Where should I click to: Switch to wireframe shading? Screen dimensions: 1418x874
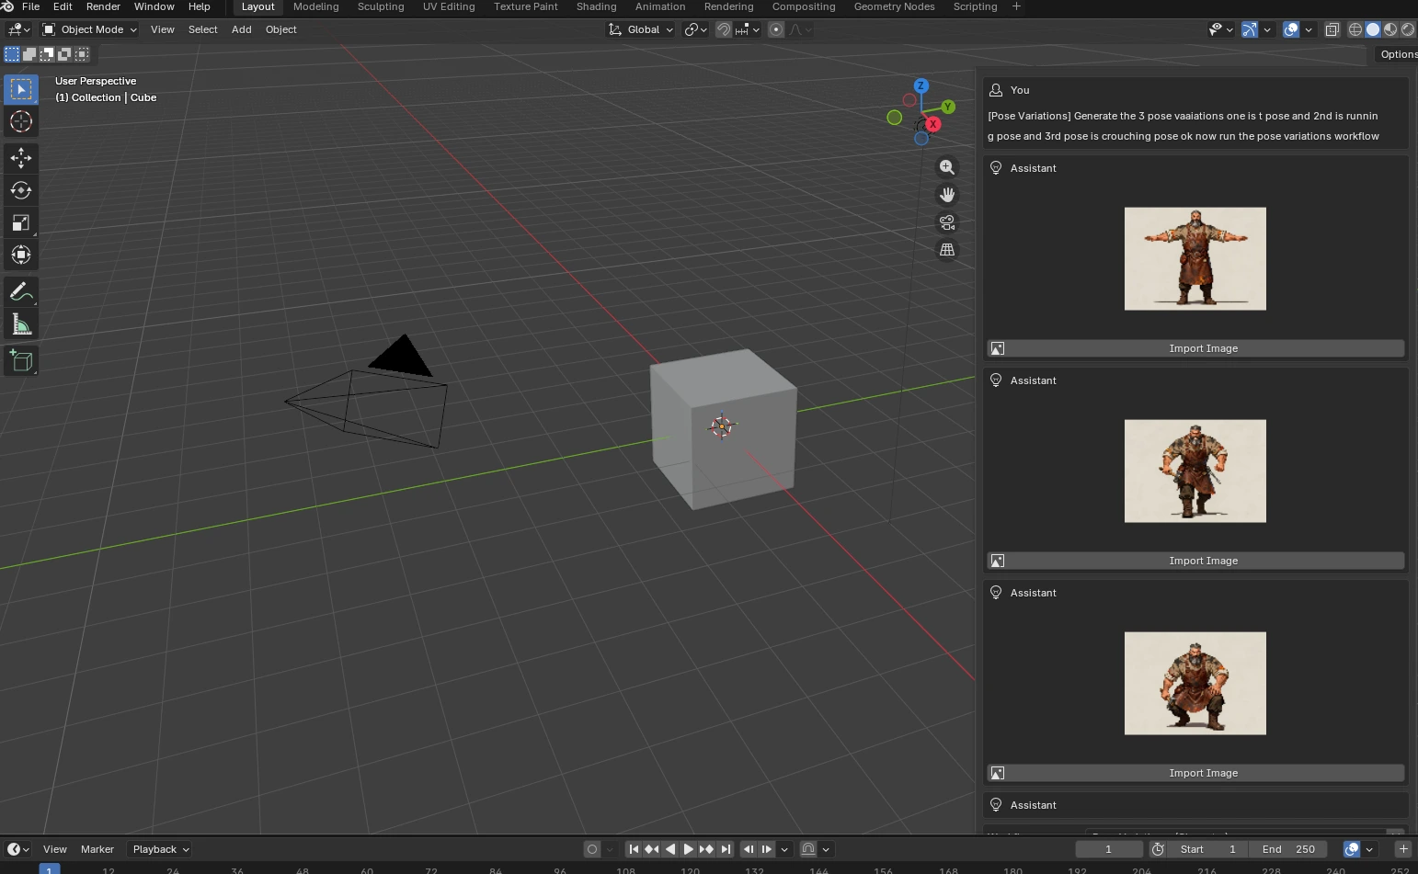click(x=1355, y=29)
